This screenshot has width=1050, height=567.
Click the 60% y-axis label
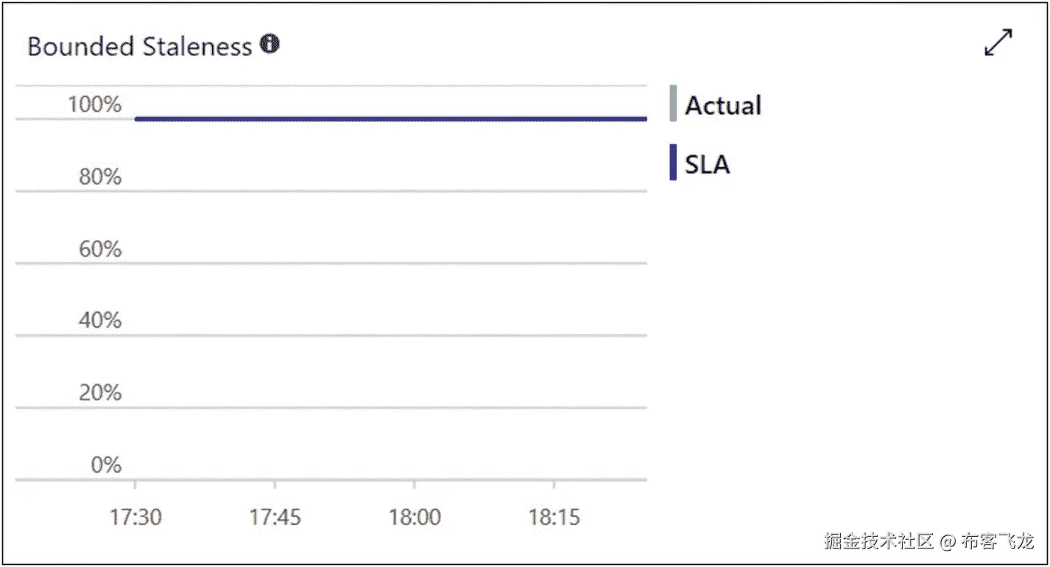(100, 249)
